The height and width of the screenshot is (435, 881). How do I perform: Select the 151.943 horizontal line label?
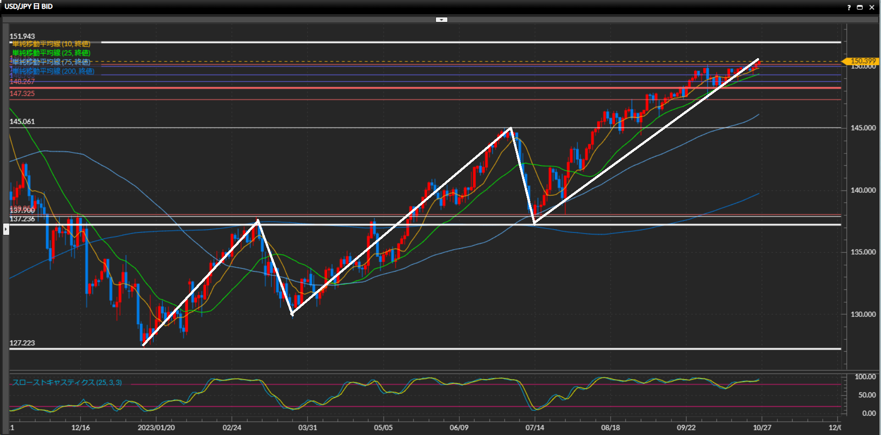tap(22, 36)
